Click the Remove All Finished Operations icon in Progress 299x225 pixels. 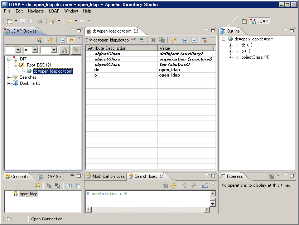tap(271, 176)
